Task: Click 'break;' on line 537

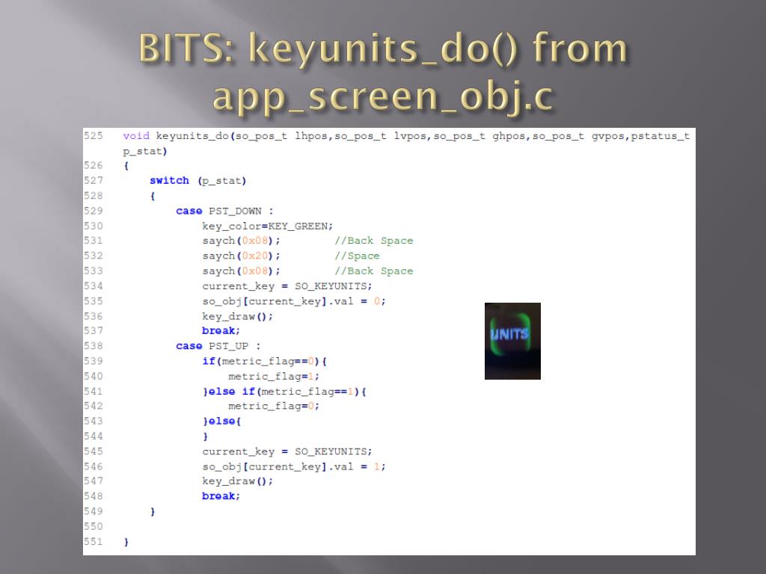Action: pyautogui.click(x=221, y=331)
